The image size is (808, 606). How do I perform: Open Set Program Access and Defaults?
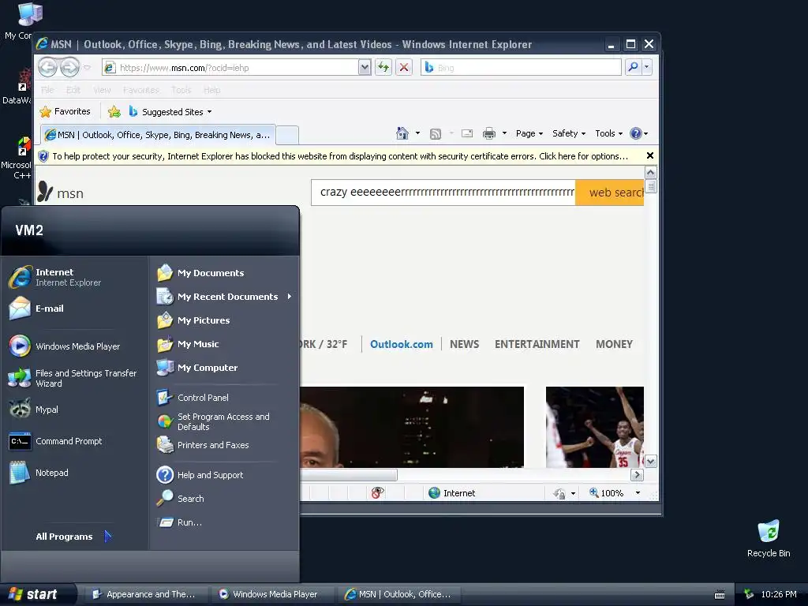point(224,421)
